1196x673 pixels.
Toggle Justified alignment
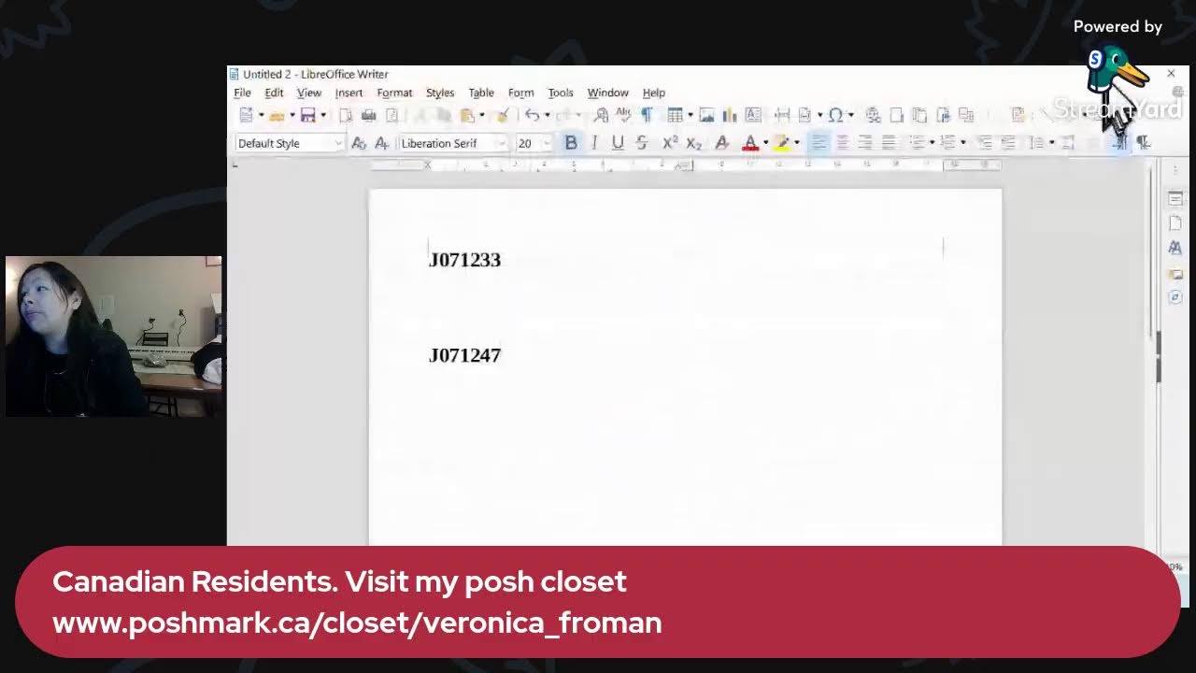point(889,143)
